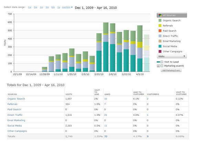
Task: Click the Add Marketing Event button
Action: point(171,70)
